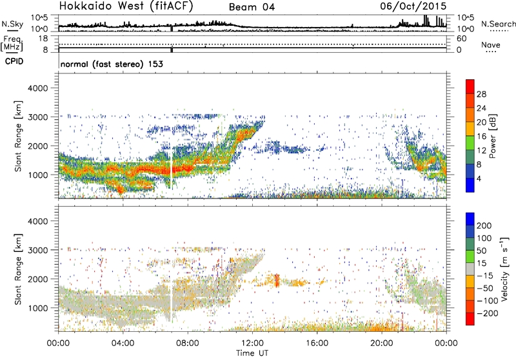Select the 'Velocity [m s-1]' colorbar title

click(504, 269)
